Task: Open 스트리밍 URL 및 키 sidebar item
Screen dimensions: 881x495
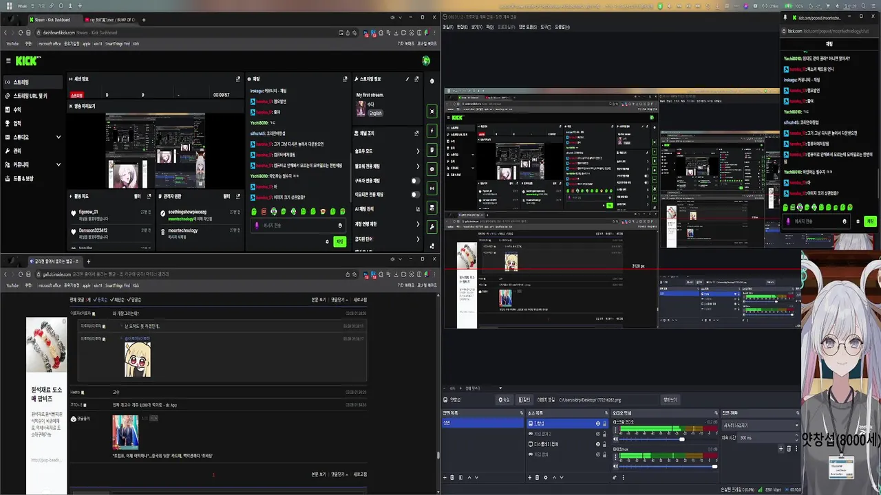Action: pyautogui.click(x=30, y=96)
